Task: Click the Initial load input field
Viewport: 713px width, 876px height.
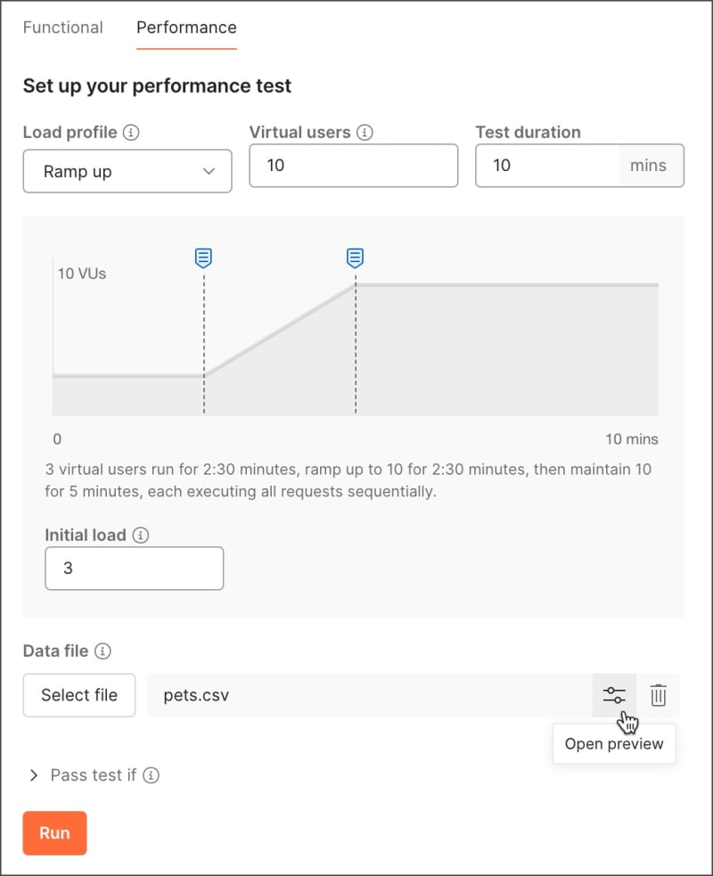Action: (134, 569)
